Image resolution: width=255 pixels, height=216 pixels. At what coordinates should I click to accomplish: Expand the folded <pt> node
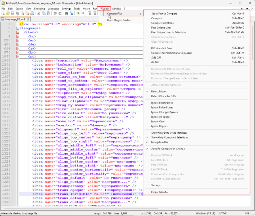18,56
